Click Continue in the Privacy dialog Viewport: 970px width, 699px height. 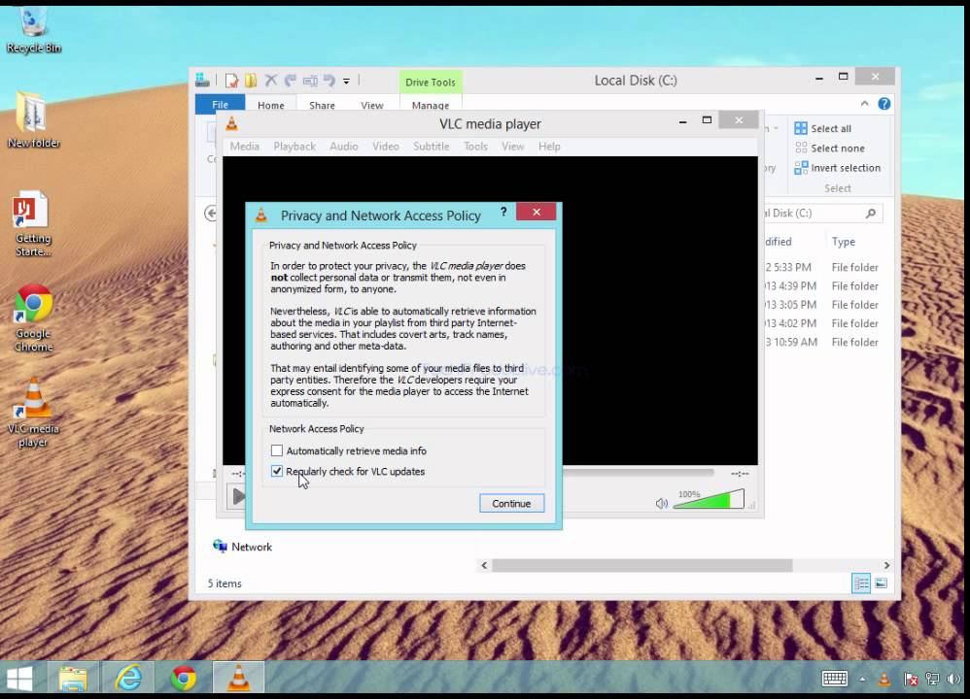pos(511,503)
